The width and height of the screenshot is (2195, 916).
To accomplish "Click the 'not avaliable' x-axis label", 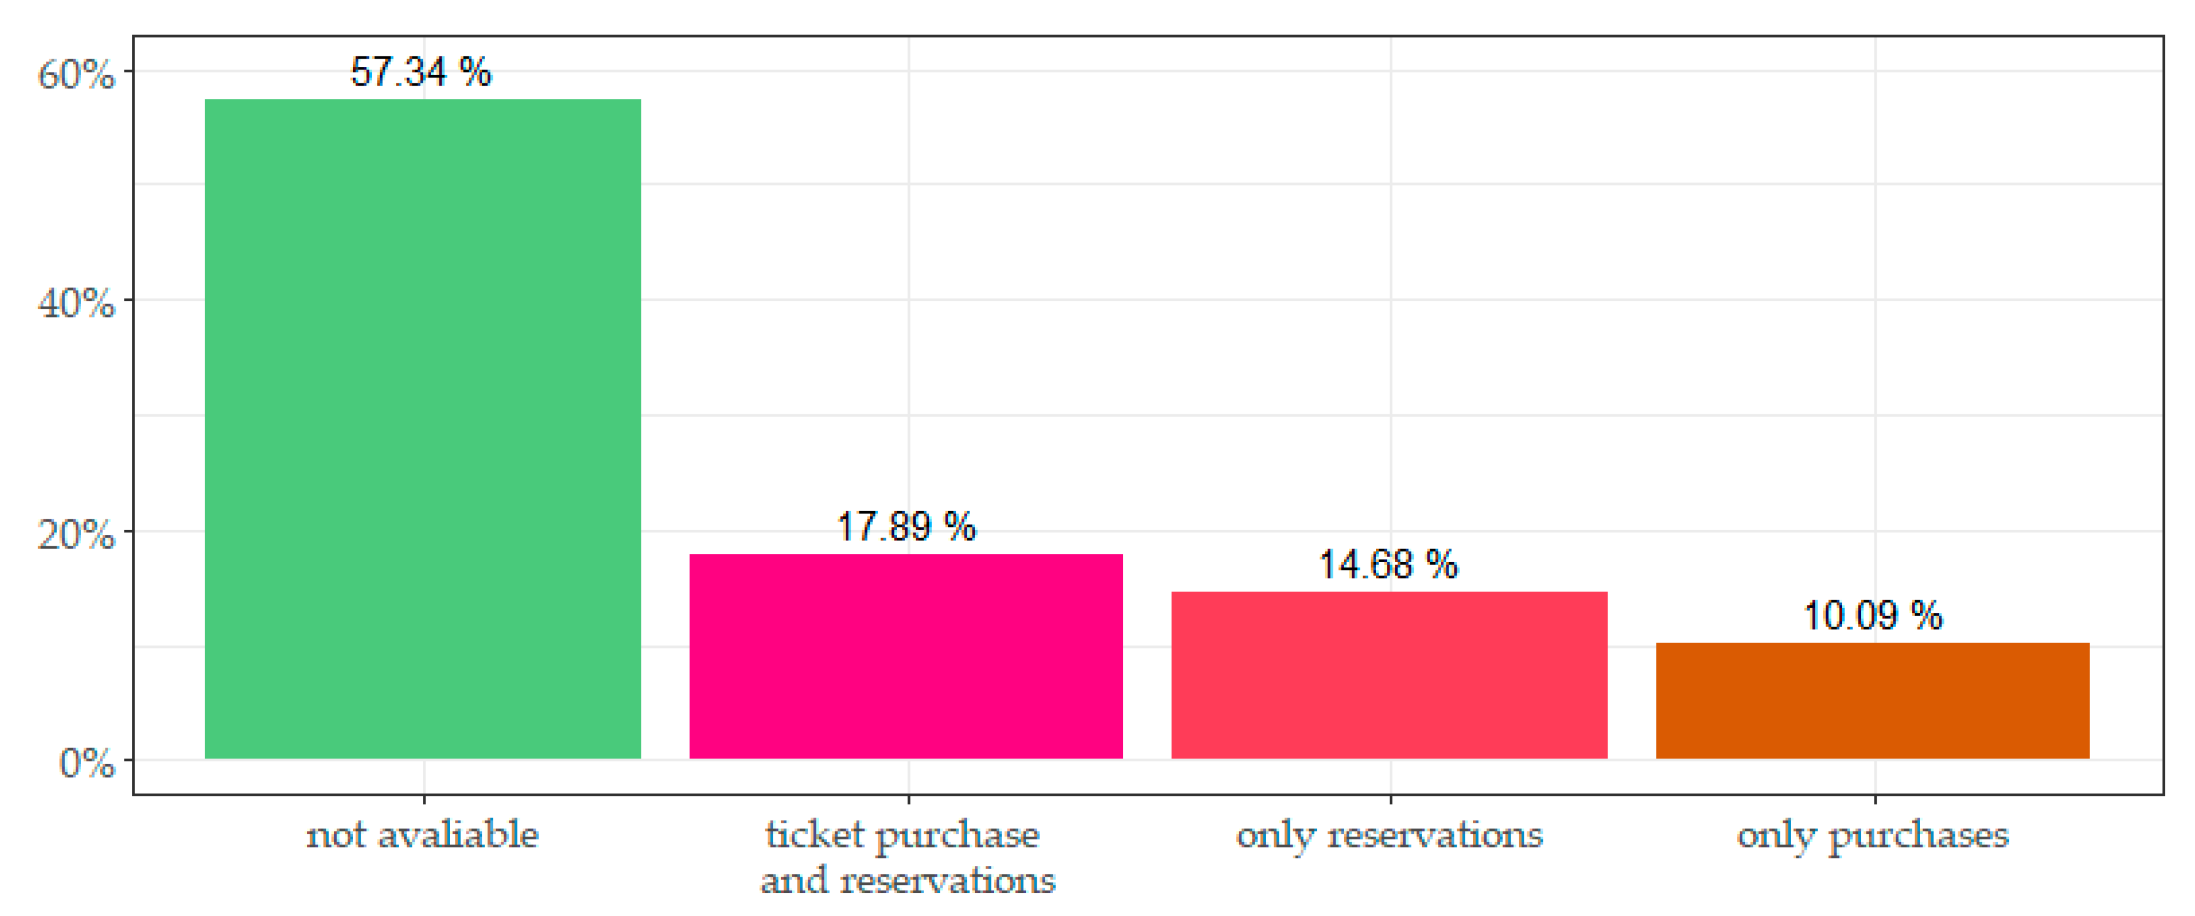I will pyautogui.click(x=423, y=835).
